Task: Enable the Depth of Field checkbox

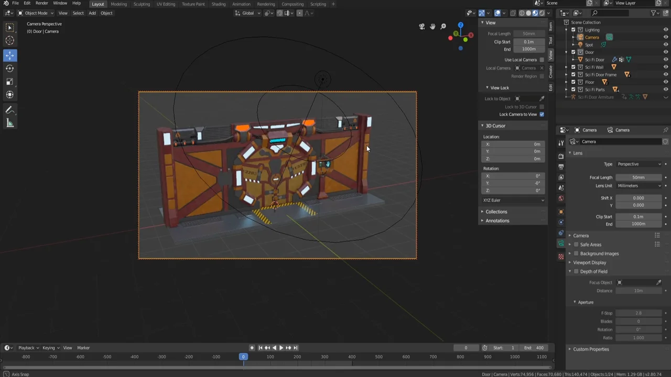Action: coord(576,271)
